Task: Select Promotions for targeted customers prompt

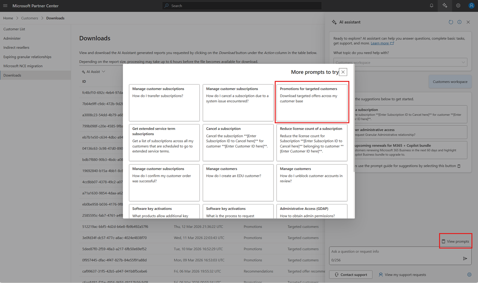Action: pyautogui.click(x=312, y=103)
